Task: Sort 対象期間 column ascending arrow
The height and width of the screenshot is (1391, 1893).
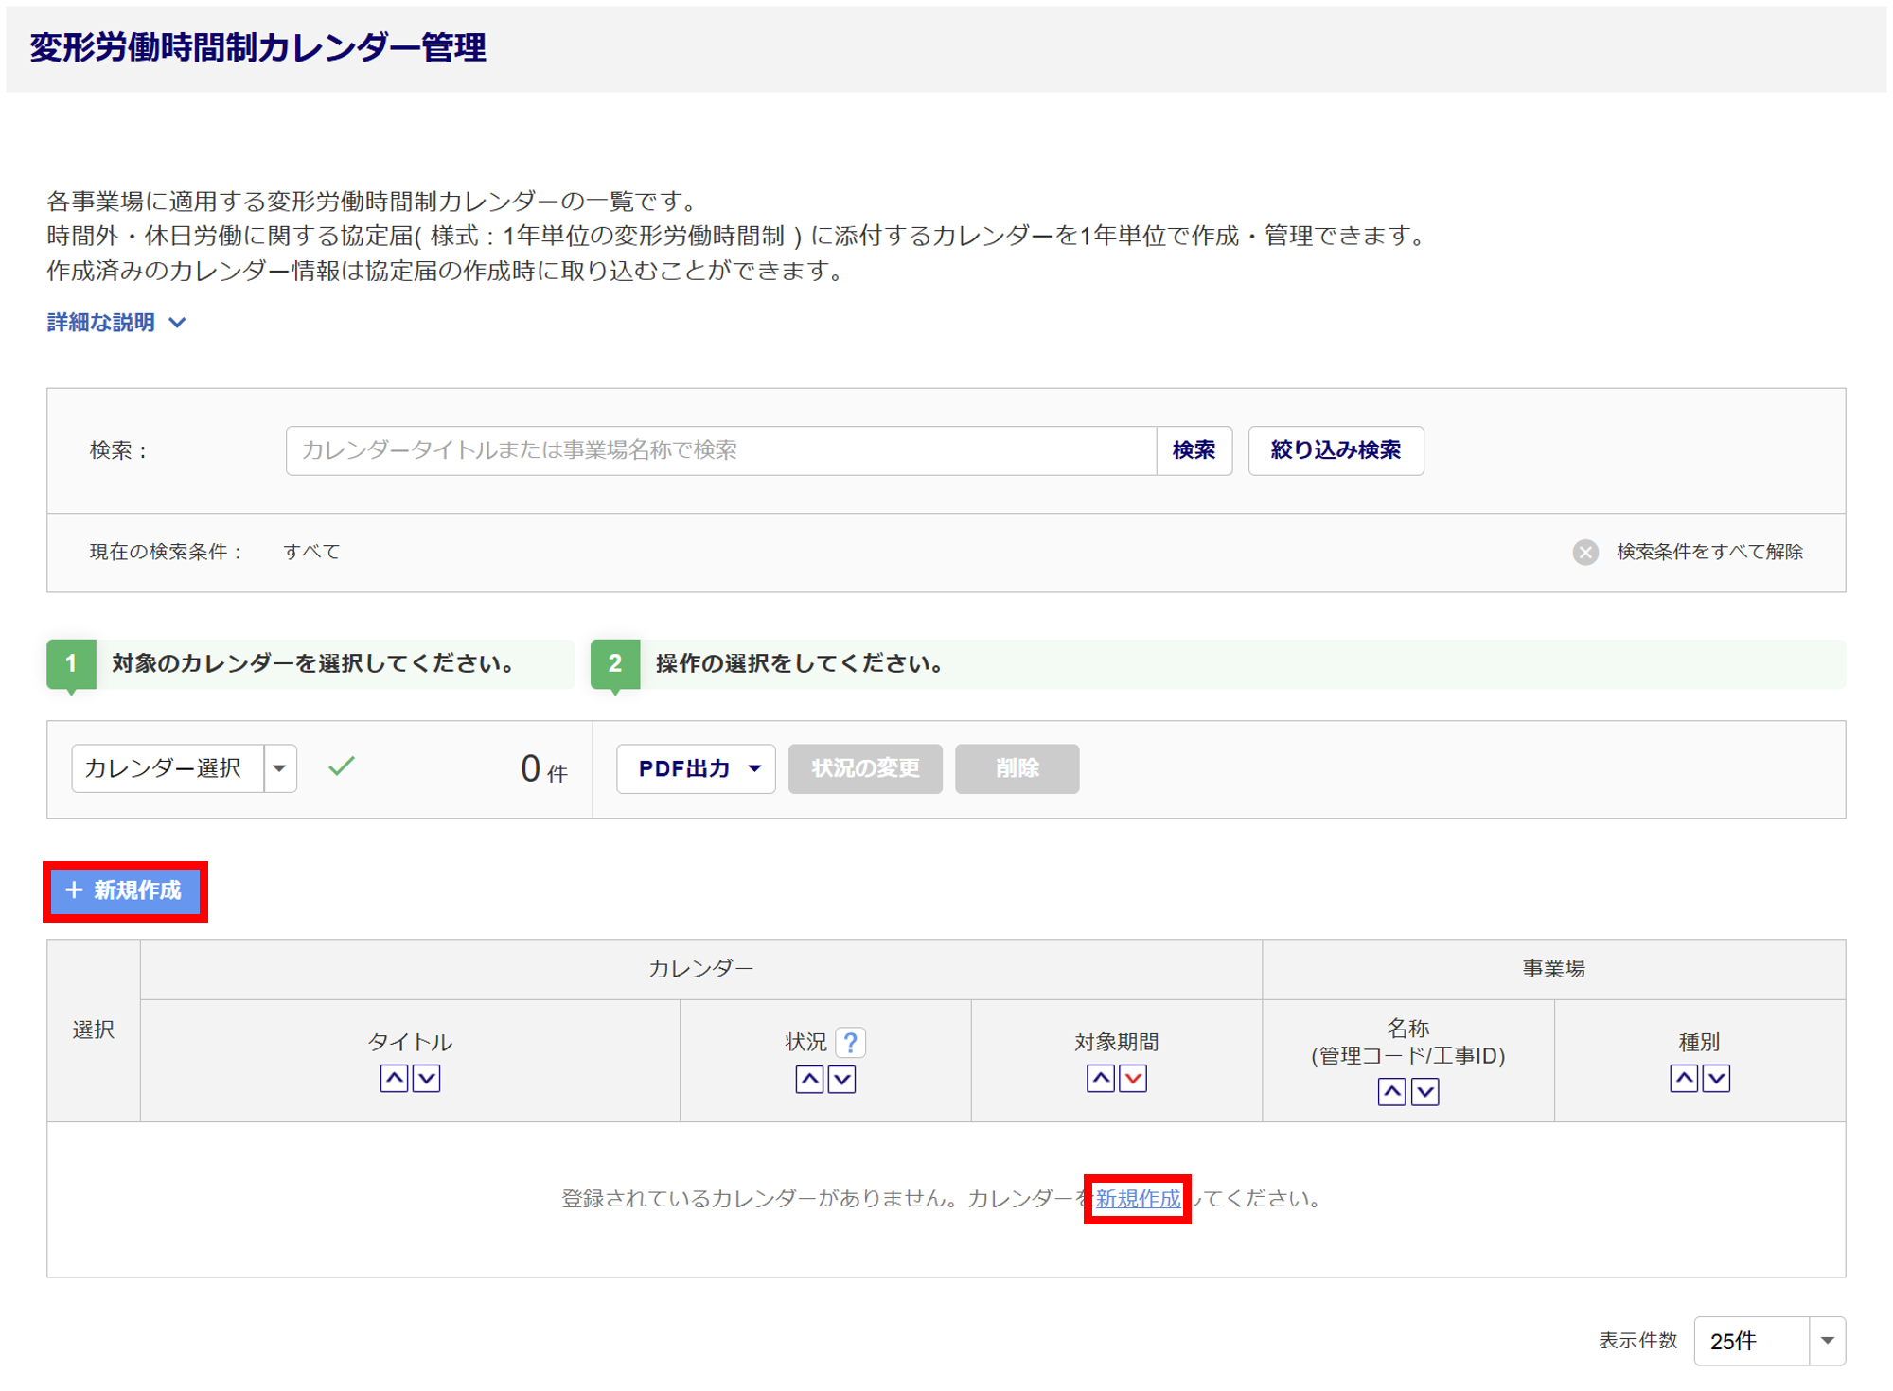Action: pyautogui.click(x=1101, y=1079)
